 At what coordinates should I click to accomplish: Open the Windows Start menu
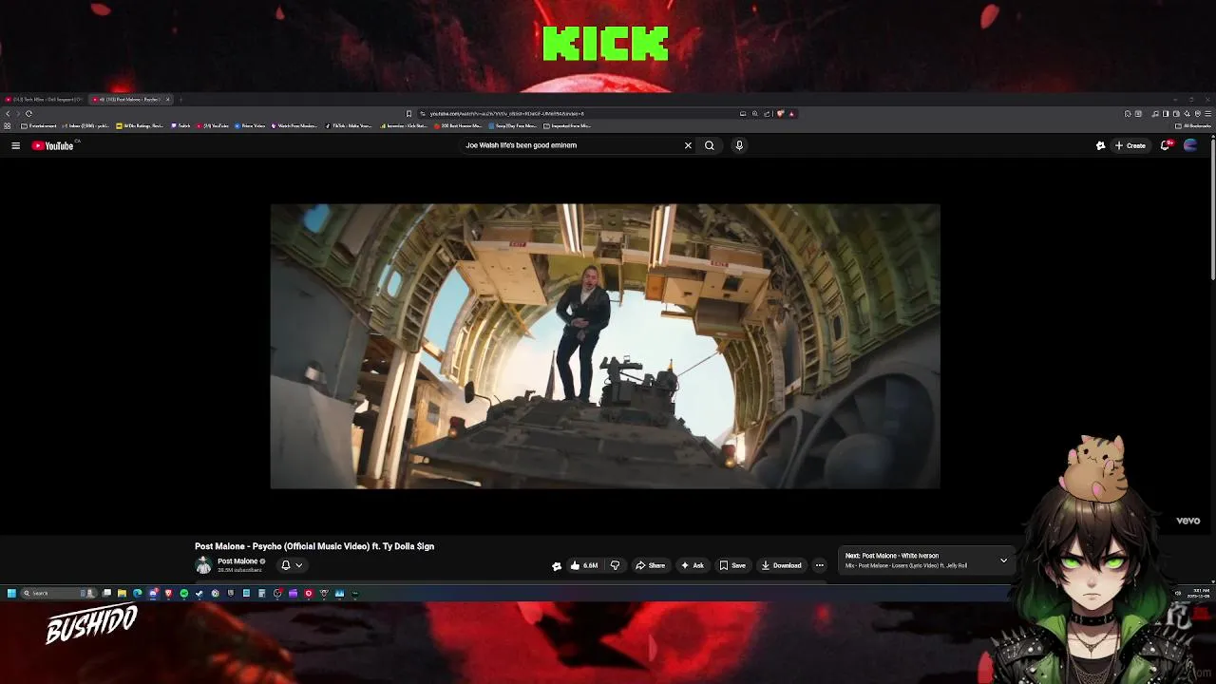[11, 593]
